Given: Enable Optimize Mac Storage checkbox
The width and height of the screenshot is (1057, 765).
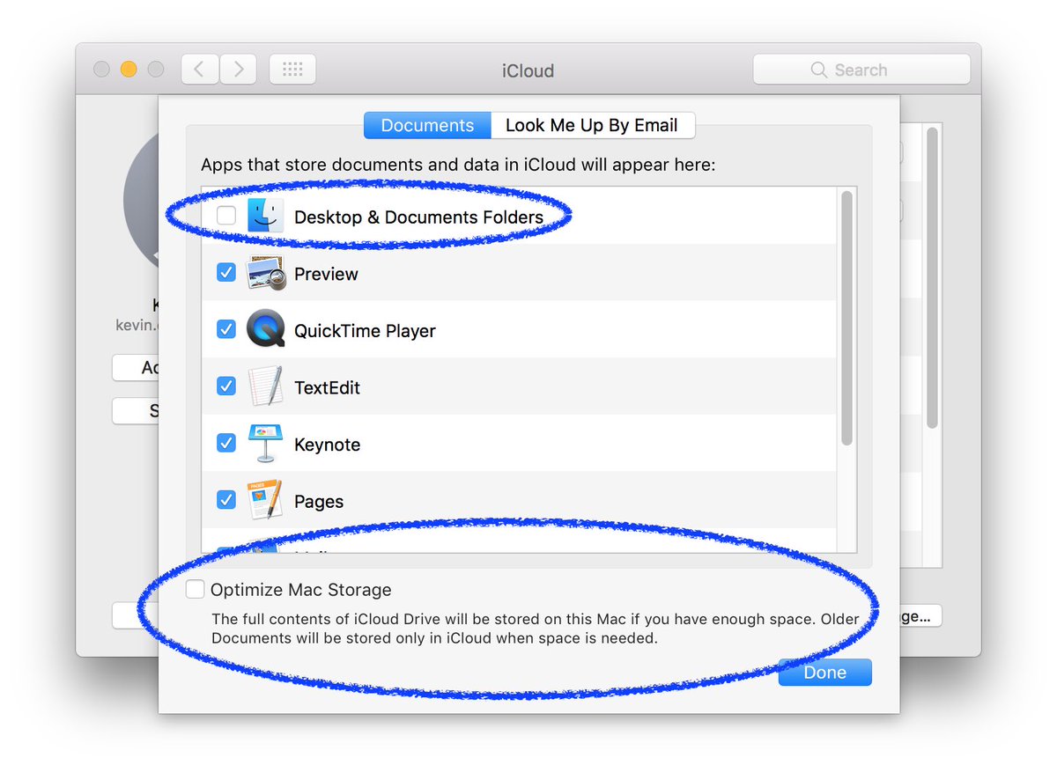Looking at the screenshot, I should click(195, 590).
